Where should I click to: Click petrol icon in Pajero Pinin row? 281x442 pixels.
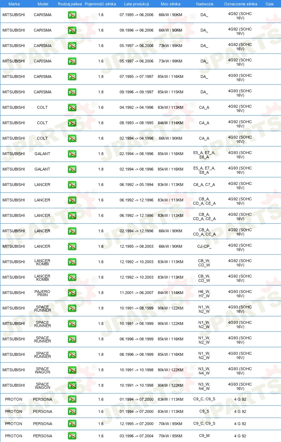(72, 293)
